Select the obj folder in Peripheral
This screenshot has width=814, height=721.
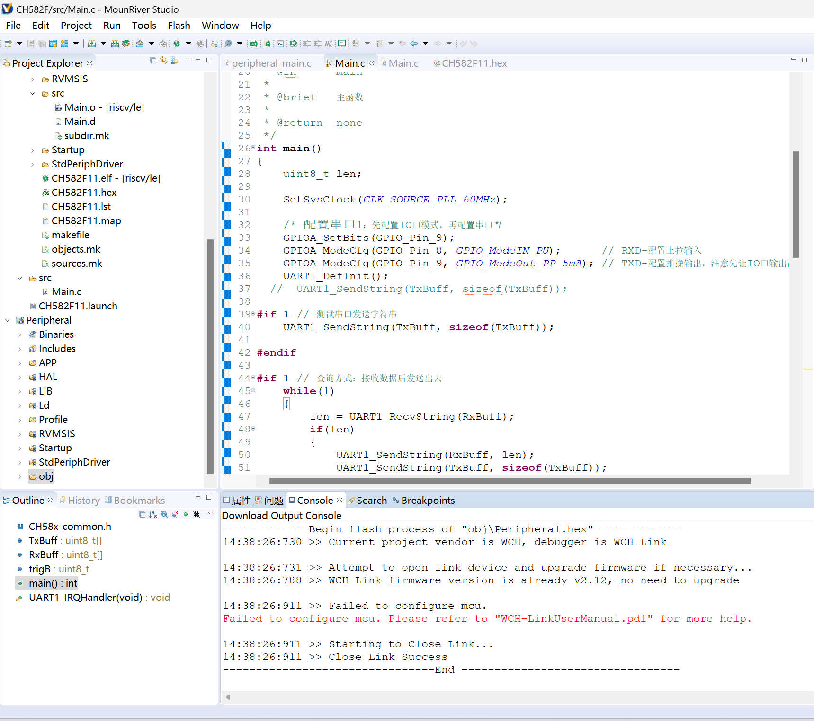point(41,476)
